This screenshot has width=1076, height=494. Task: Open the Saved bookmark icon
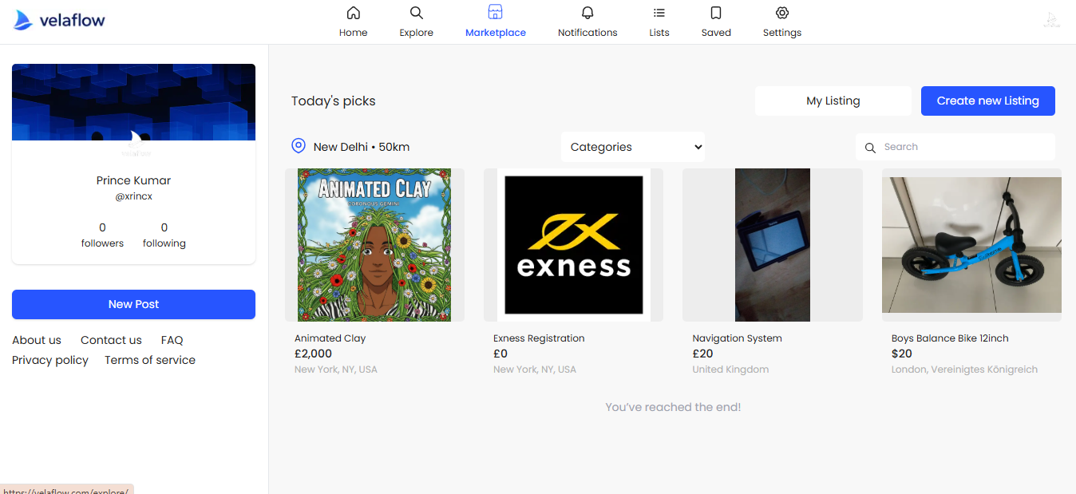[x=716, y=13]
